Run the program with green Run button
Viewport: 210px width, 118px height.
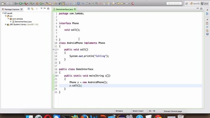(20, 4)
